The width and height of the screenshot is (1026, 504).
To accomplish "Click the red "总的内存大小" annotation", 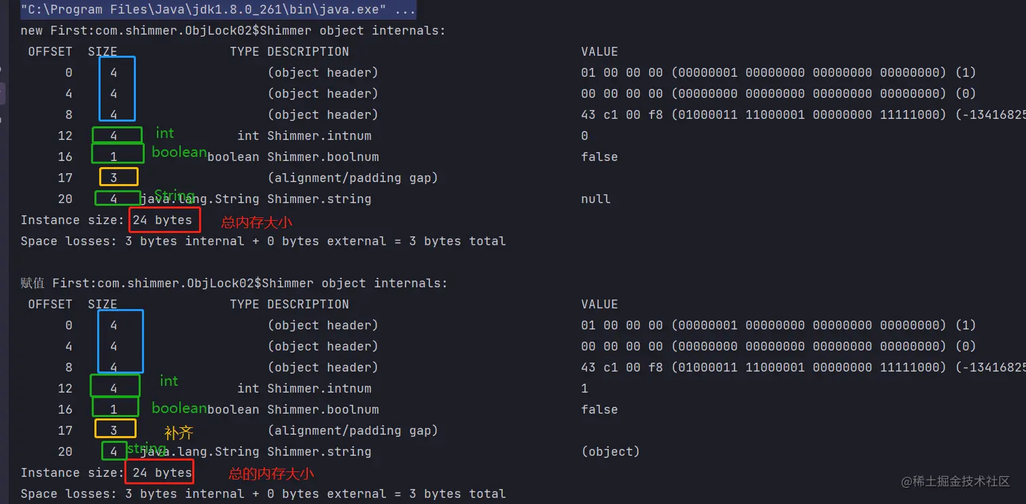I will 271,473.
